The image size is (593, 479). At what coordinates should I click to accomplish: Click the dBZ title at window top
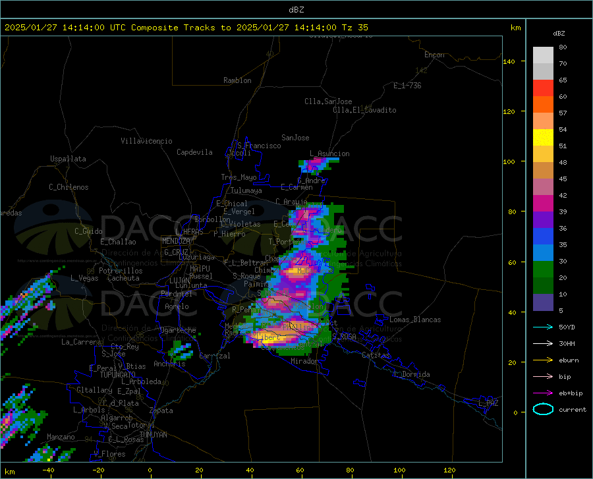coord(296,9)
